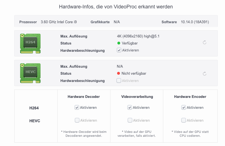225x146 pixels.
Task: Disable H264 Hardware Encoder checkbox
Action: (184, 107)
